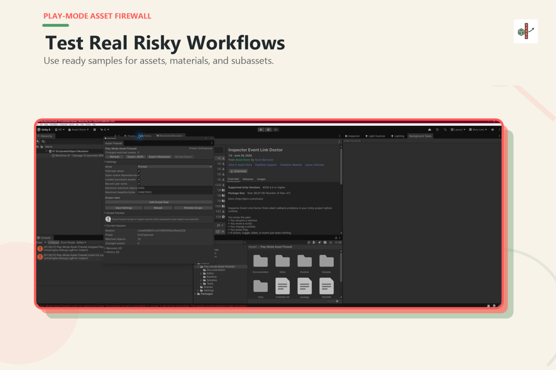The image size is (556, 370).
Task: Open the Layout dropdown
Action: coord(458,129)
